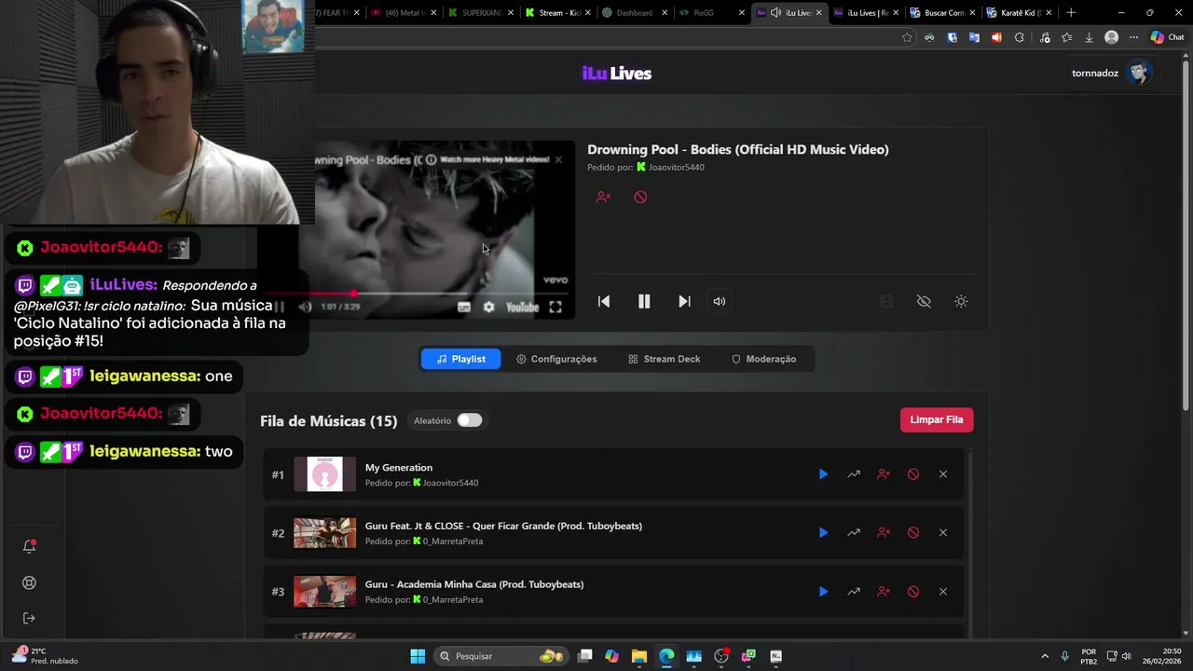Block Academia Minha Casa song

pyautogui.click(x=913, y=592)
